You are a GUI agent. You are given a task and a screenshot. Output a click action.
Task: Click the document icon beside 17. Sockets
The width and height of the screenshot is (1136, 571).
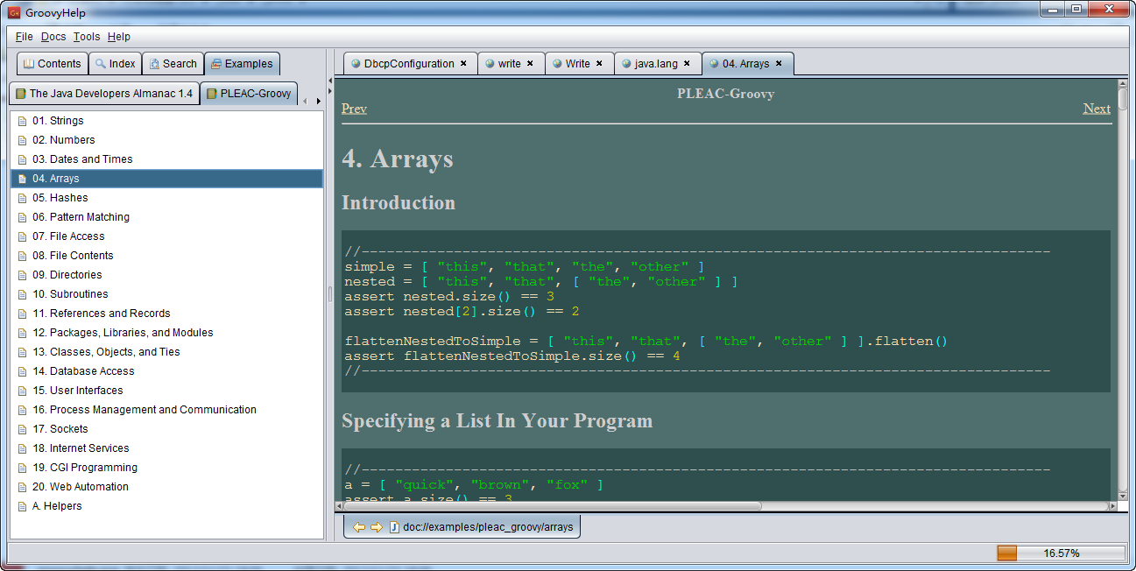click(22, 429)
